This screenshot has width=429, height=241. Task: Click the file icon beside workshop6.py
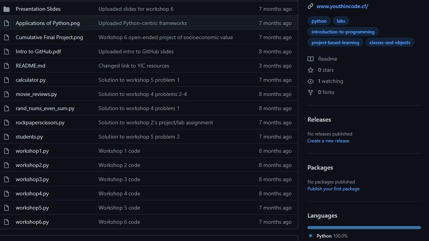click(7, 222)
